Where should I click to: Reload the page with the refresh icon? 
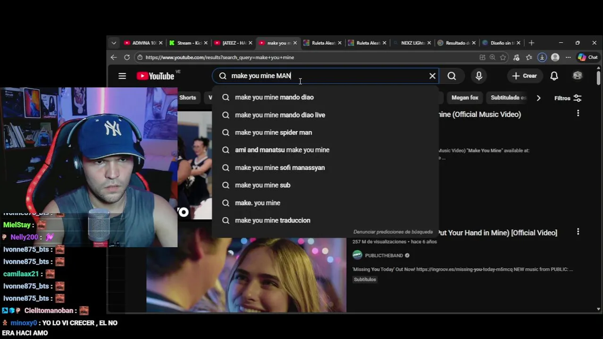[x=127, y=57]
